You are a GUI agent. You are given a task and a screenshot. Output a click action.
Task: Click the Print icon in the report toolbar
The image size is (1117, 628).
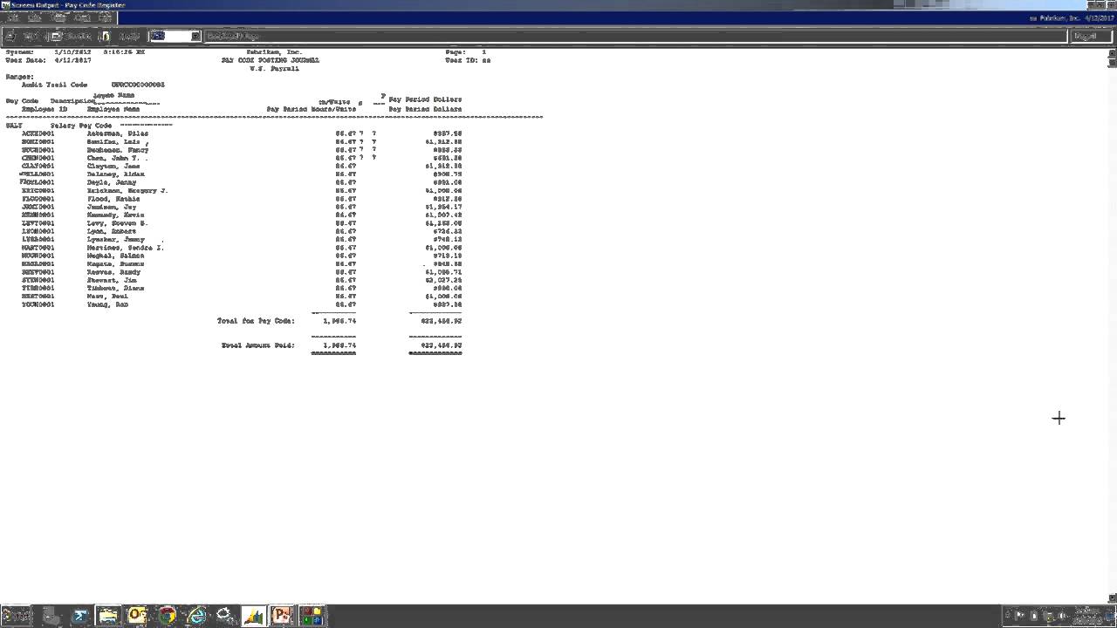click(10, 36)
